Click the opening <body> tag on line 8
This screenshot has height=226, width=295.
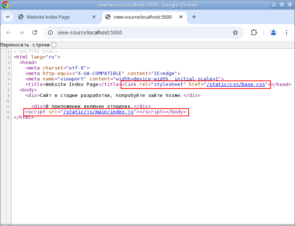click(28, 90)
